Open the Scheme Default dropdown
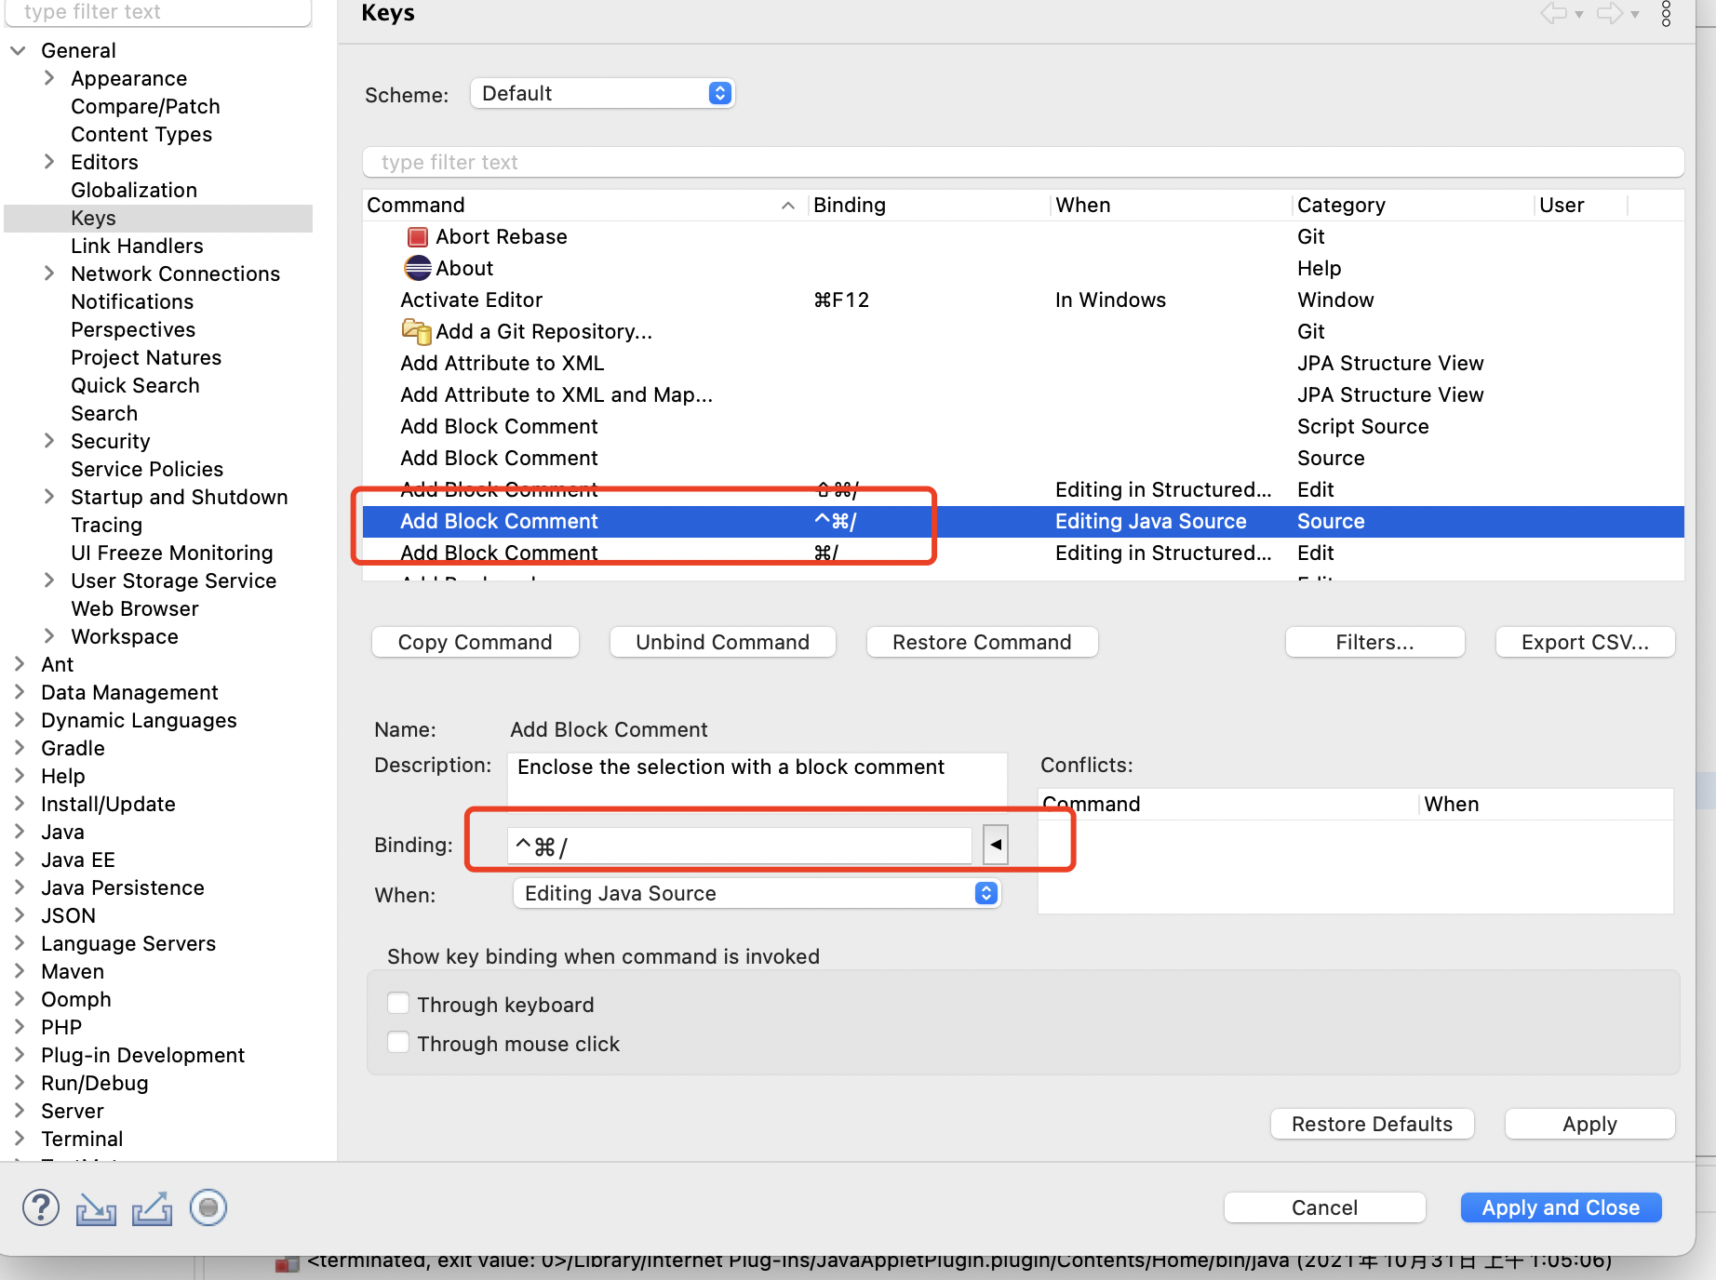 [x=603, y=93]
